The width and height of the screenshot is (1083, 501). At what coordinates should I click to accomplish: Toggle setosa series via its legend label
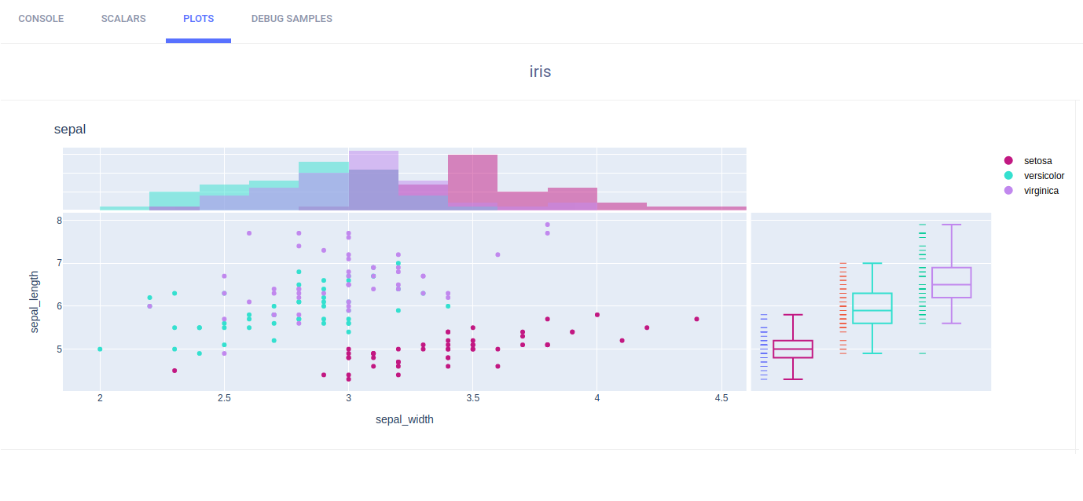click(1037, 161)
